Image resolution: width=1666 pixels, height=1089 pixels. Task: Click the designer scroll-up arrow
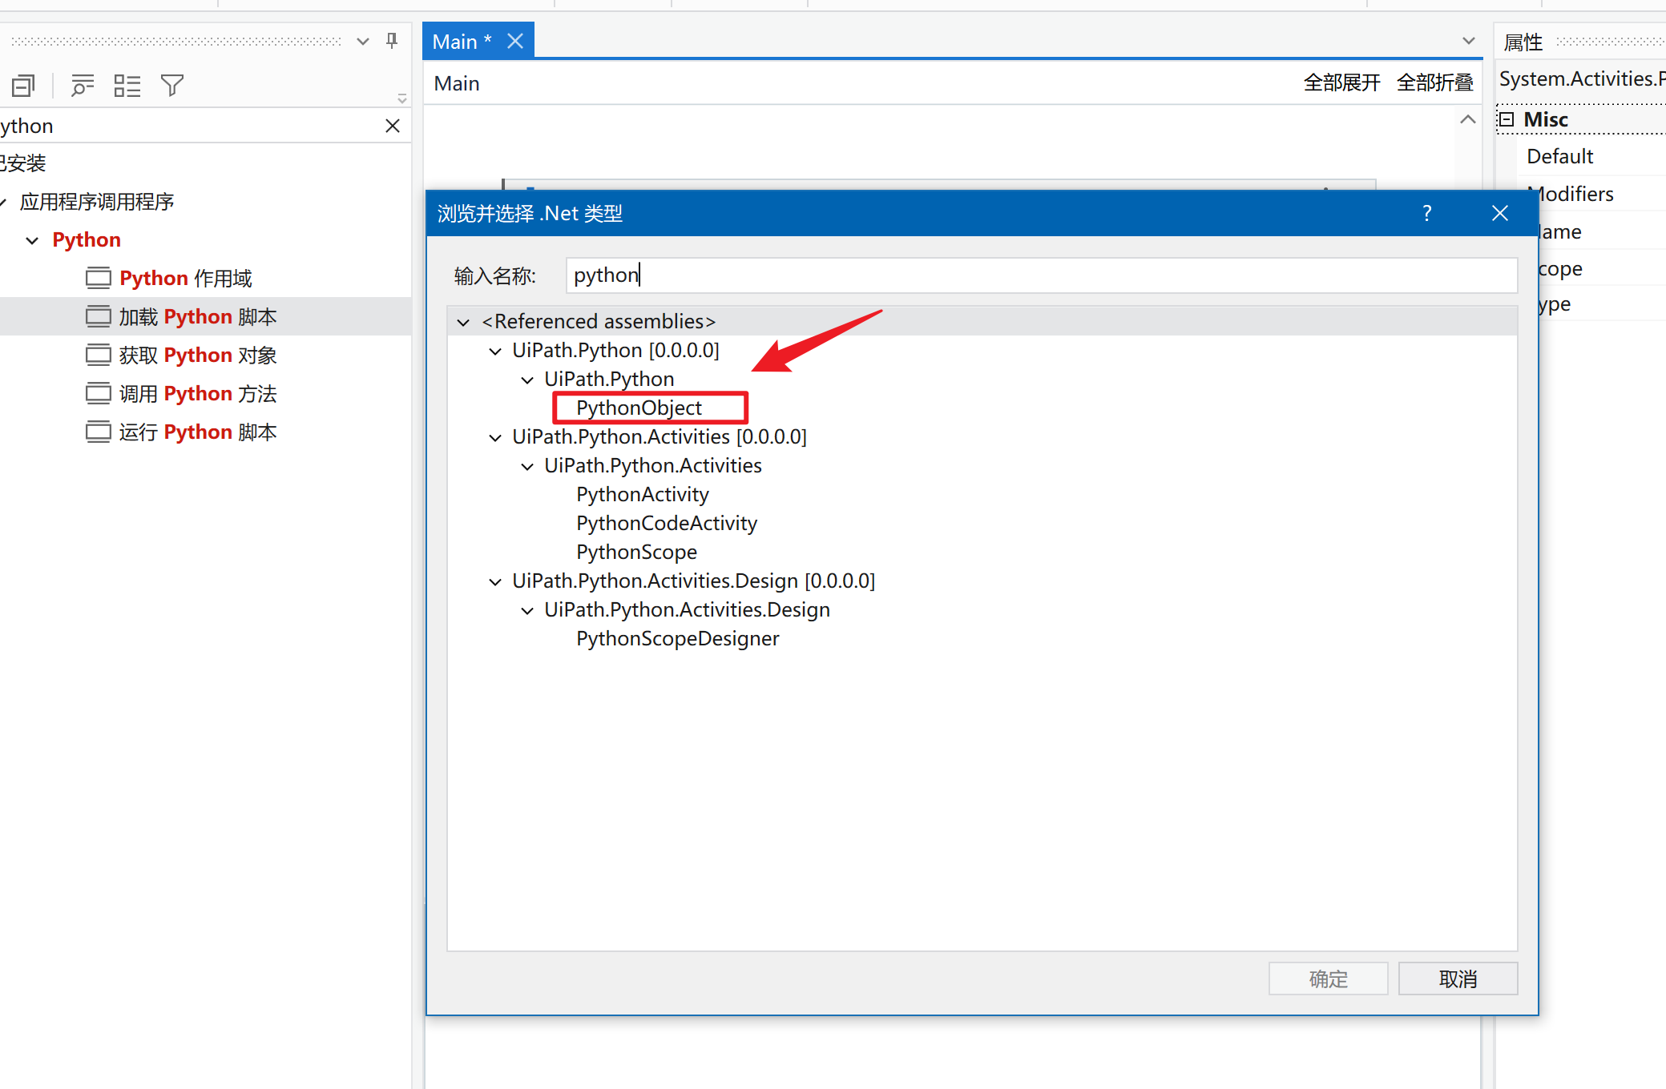1467,119
